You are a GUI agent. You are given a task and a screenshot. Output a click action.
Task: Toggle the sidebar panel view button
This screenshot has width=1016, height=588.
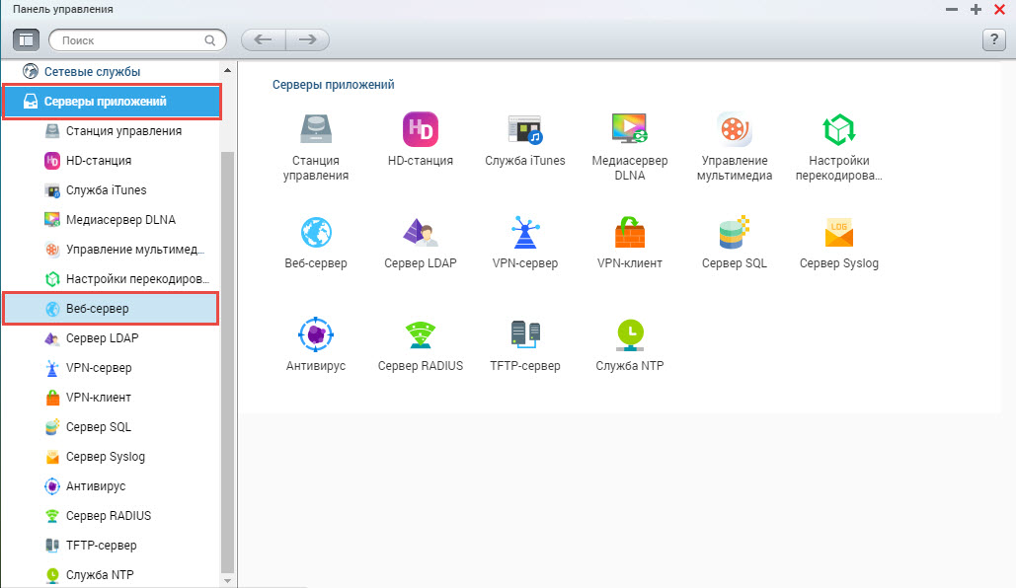pos(26,40)
